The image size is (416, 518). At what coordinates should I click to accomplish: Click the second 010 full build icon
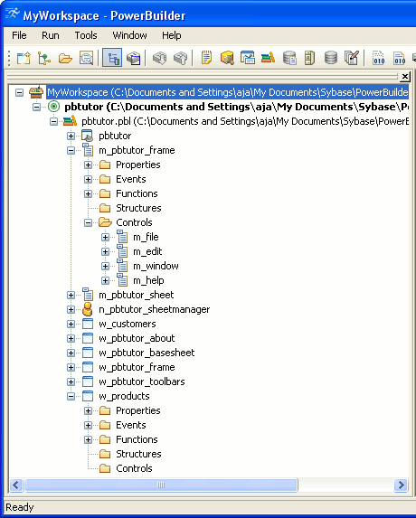[399, 58]
